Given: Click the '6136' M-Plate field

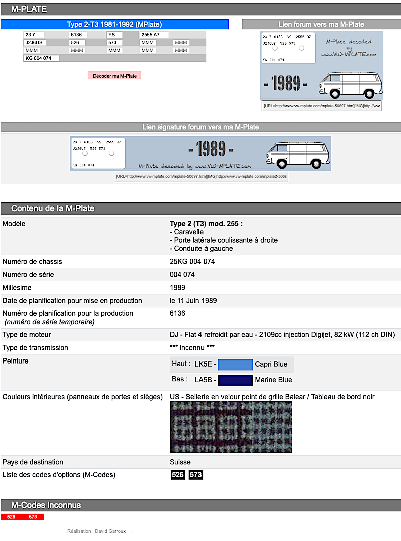Looking at the screenshot, I should coord(78,35).
